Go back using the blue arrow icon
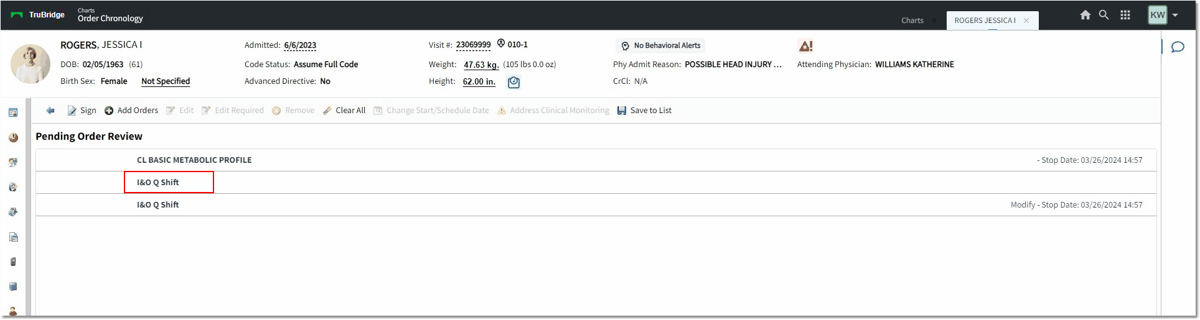The width and height of the screenshot is (1200, 320). [x=50, y=111]
